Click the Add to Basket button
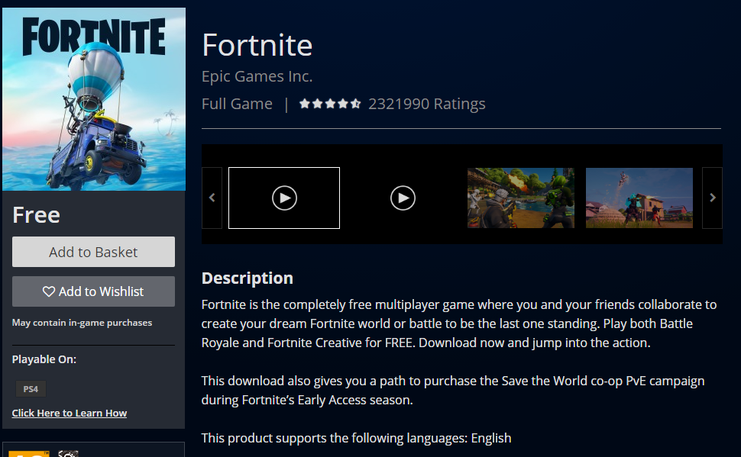 point(93,252)
